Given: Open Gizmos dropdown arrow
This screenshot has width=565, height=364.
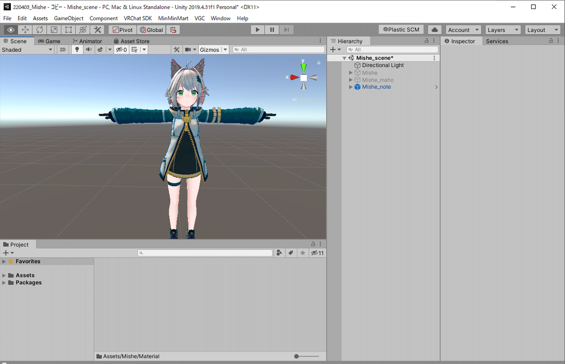Looking at the screenshot, I should pos(225,49).
